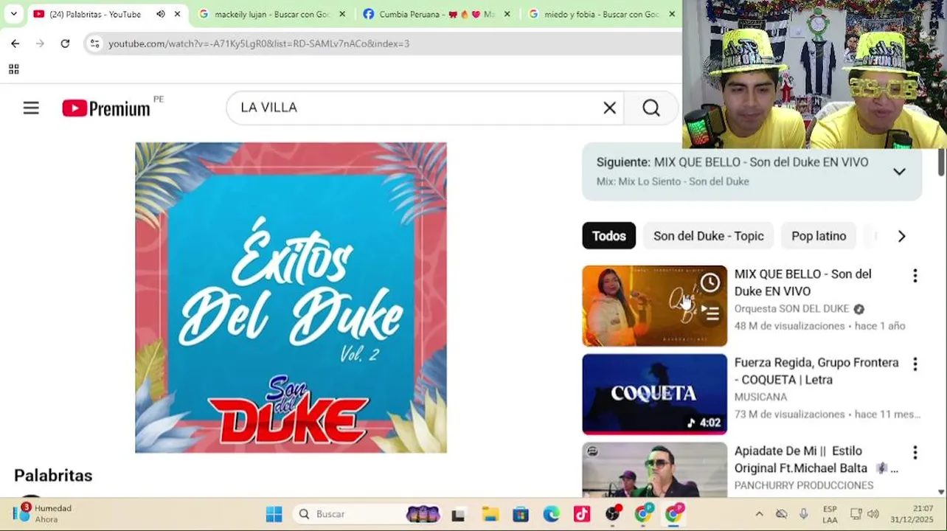Open Fuerza Regida COQUETA Letra video title
This screenshot has height=531, width=947.
[816, 371]
